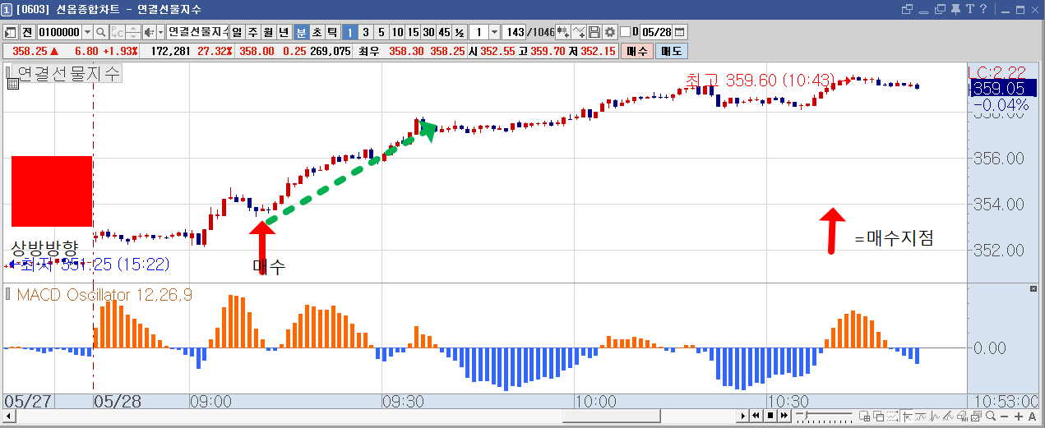Select the 30-minute interval button
This screenshot has width=1045, height=428.
[428, 32]
